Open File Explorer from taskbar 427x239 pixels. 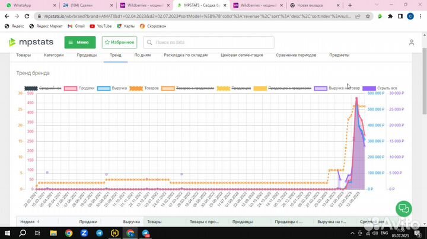(x=53, y=233)
